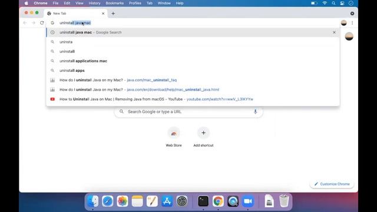Open Control Center in the menu bar
Viewport: 377px width, 212px height.
[x=342, y=3]
